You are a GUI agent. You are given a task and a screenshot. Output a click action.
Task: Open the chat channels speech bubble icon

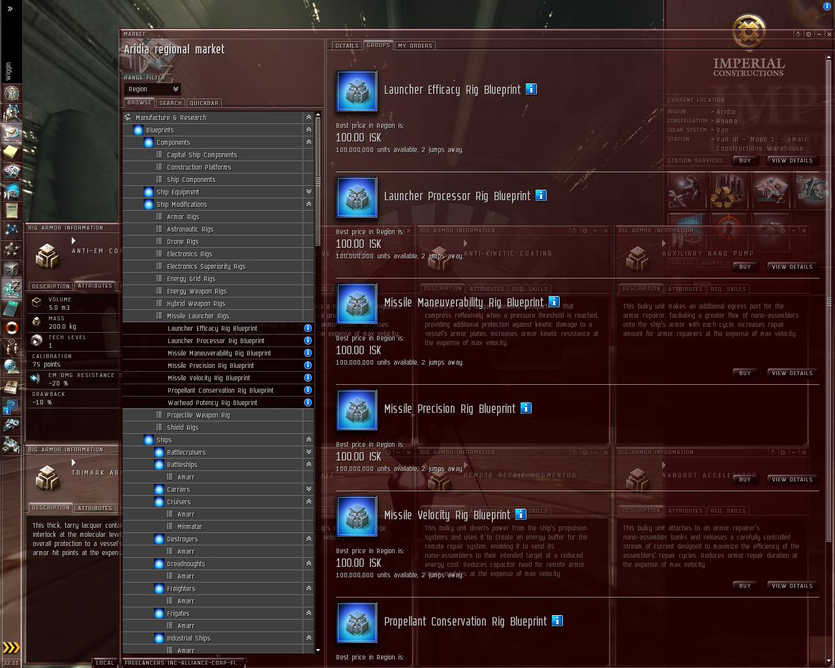coord(11,347)
